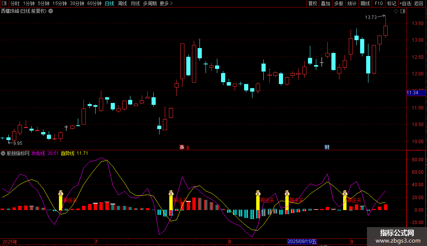427x246 pixels.
Task: Switch to 月线 monthly chart
Action: coord(135,3)
